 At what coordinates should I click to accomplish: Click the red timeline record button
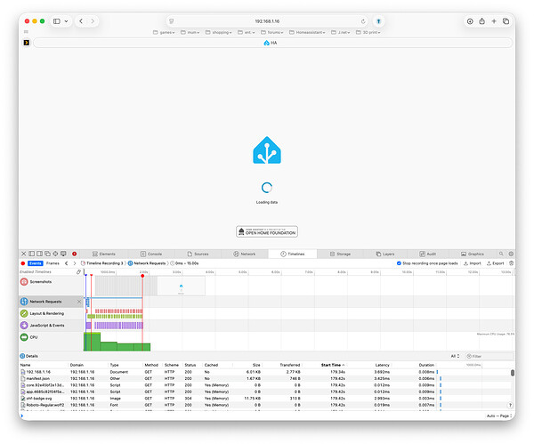pyautogui.click(x=23, y=263)
